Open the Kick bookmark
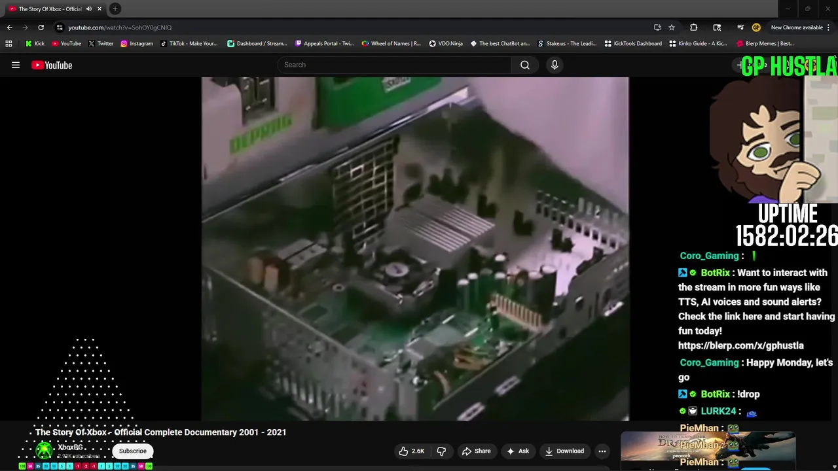Screen dimensions: 838x471 pyautogui.click(x=35, y=44)
